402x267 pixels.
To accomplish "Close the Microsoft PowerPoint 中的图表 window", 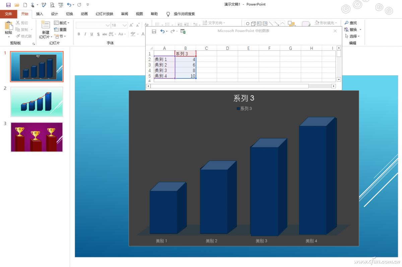I will 335,31.
